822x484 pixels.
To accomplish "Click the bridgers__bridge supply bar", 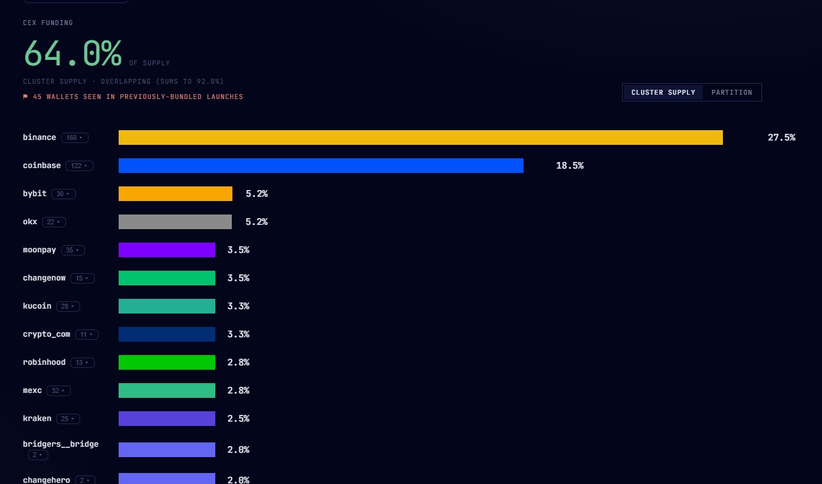I will pyautogui.click(x=167, y=450).
